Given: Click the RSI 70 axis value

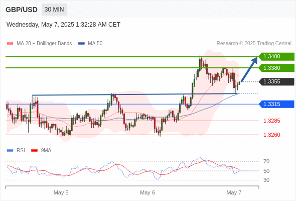Looking at the screenshot, I should click(x=266, y=161).
